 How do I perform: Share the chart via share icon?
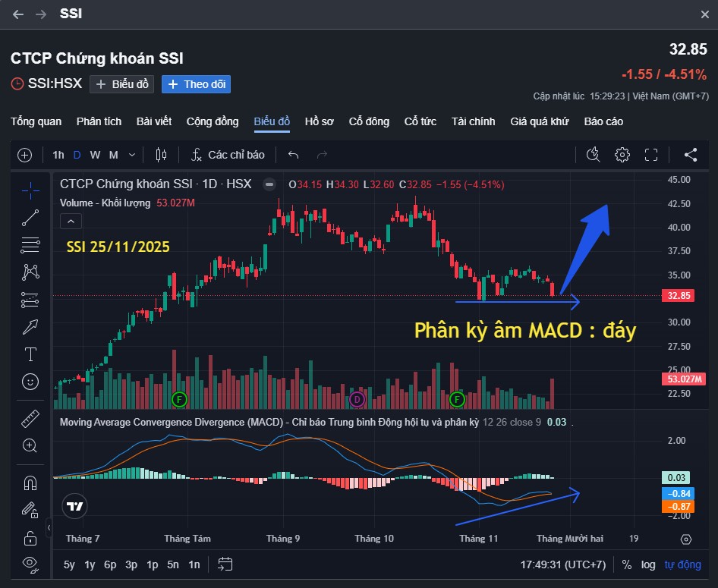[691, 155]
